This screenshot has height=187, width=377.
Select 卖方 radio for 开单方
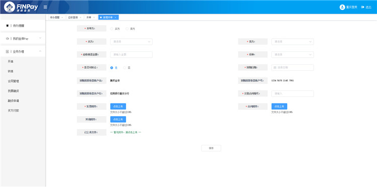point(127,29)
